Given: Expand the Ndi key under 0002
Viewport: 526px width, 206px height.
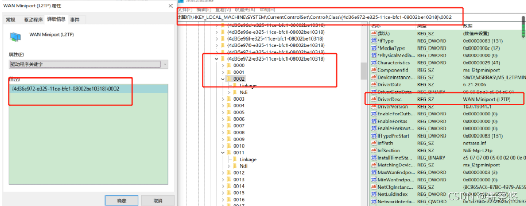Looking at the screenshot, I should click(x=229, y=92).
